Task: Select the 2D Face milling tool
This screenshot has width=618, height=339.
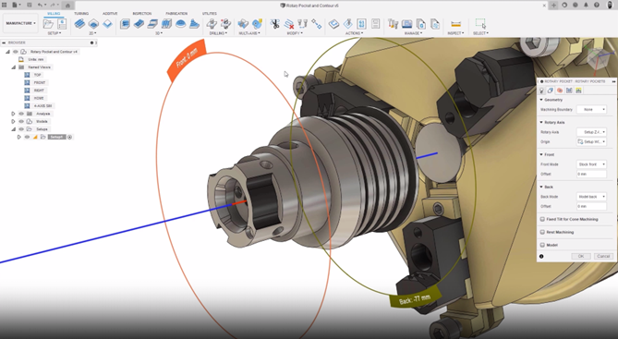Action: click(x=107, y=24)
